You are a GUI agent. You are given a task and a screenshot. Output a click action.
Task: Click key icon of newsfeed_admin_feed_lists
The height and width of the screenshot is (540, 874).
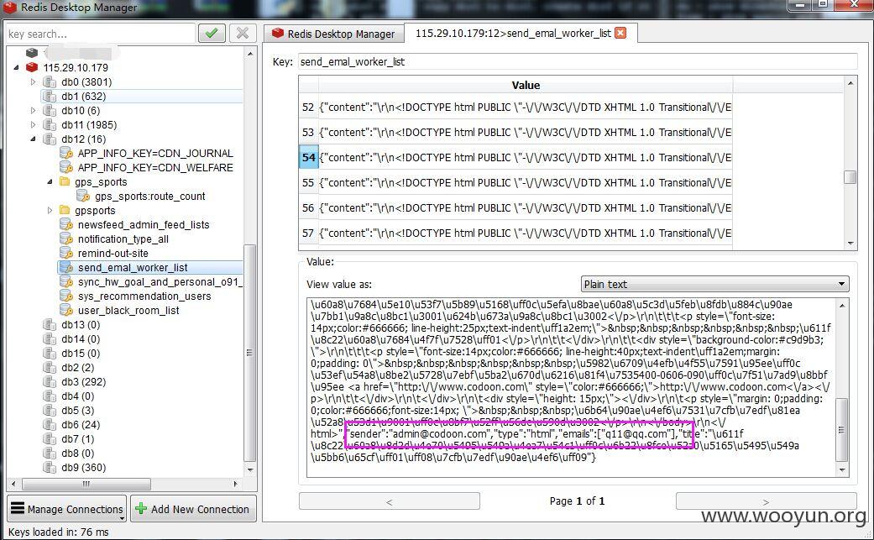[x=66, y=224]
